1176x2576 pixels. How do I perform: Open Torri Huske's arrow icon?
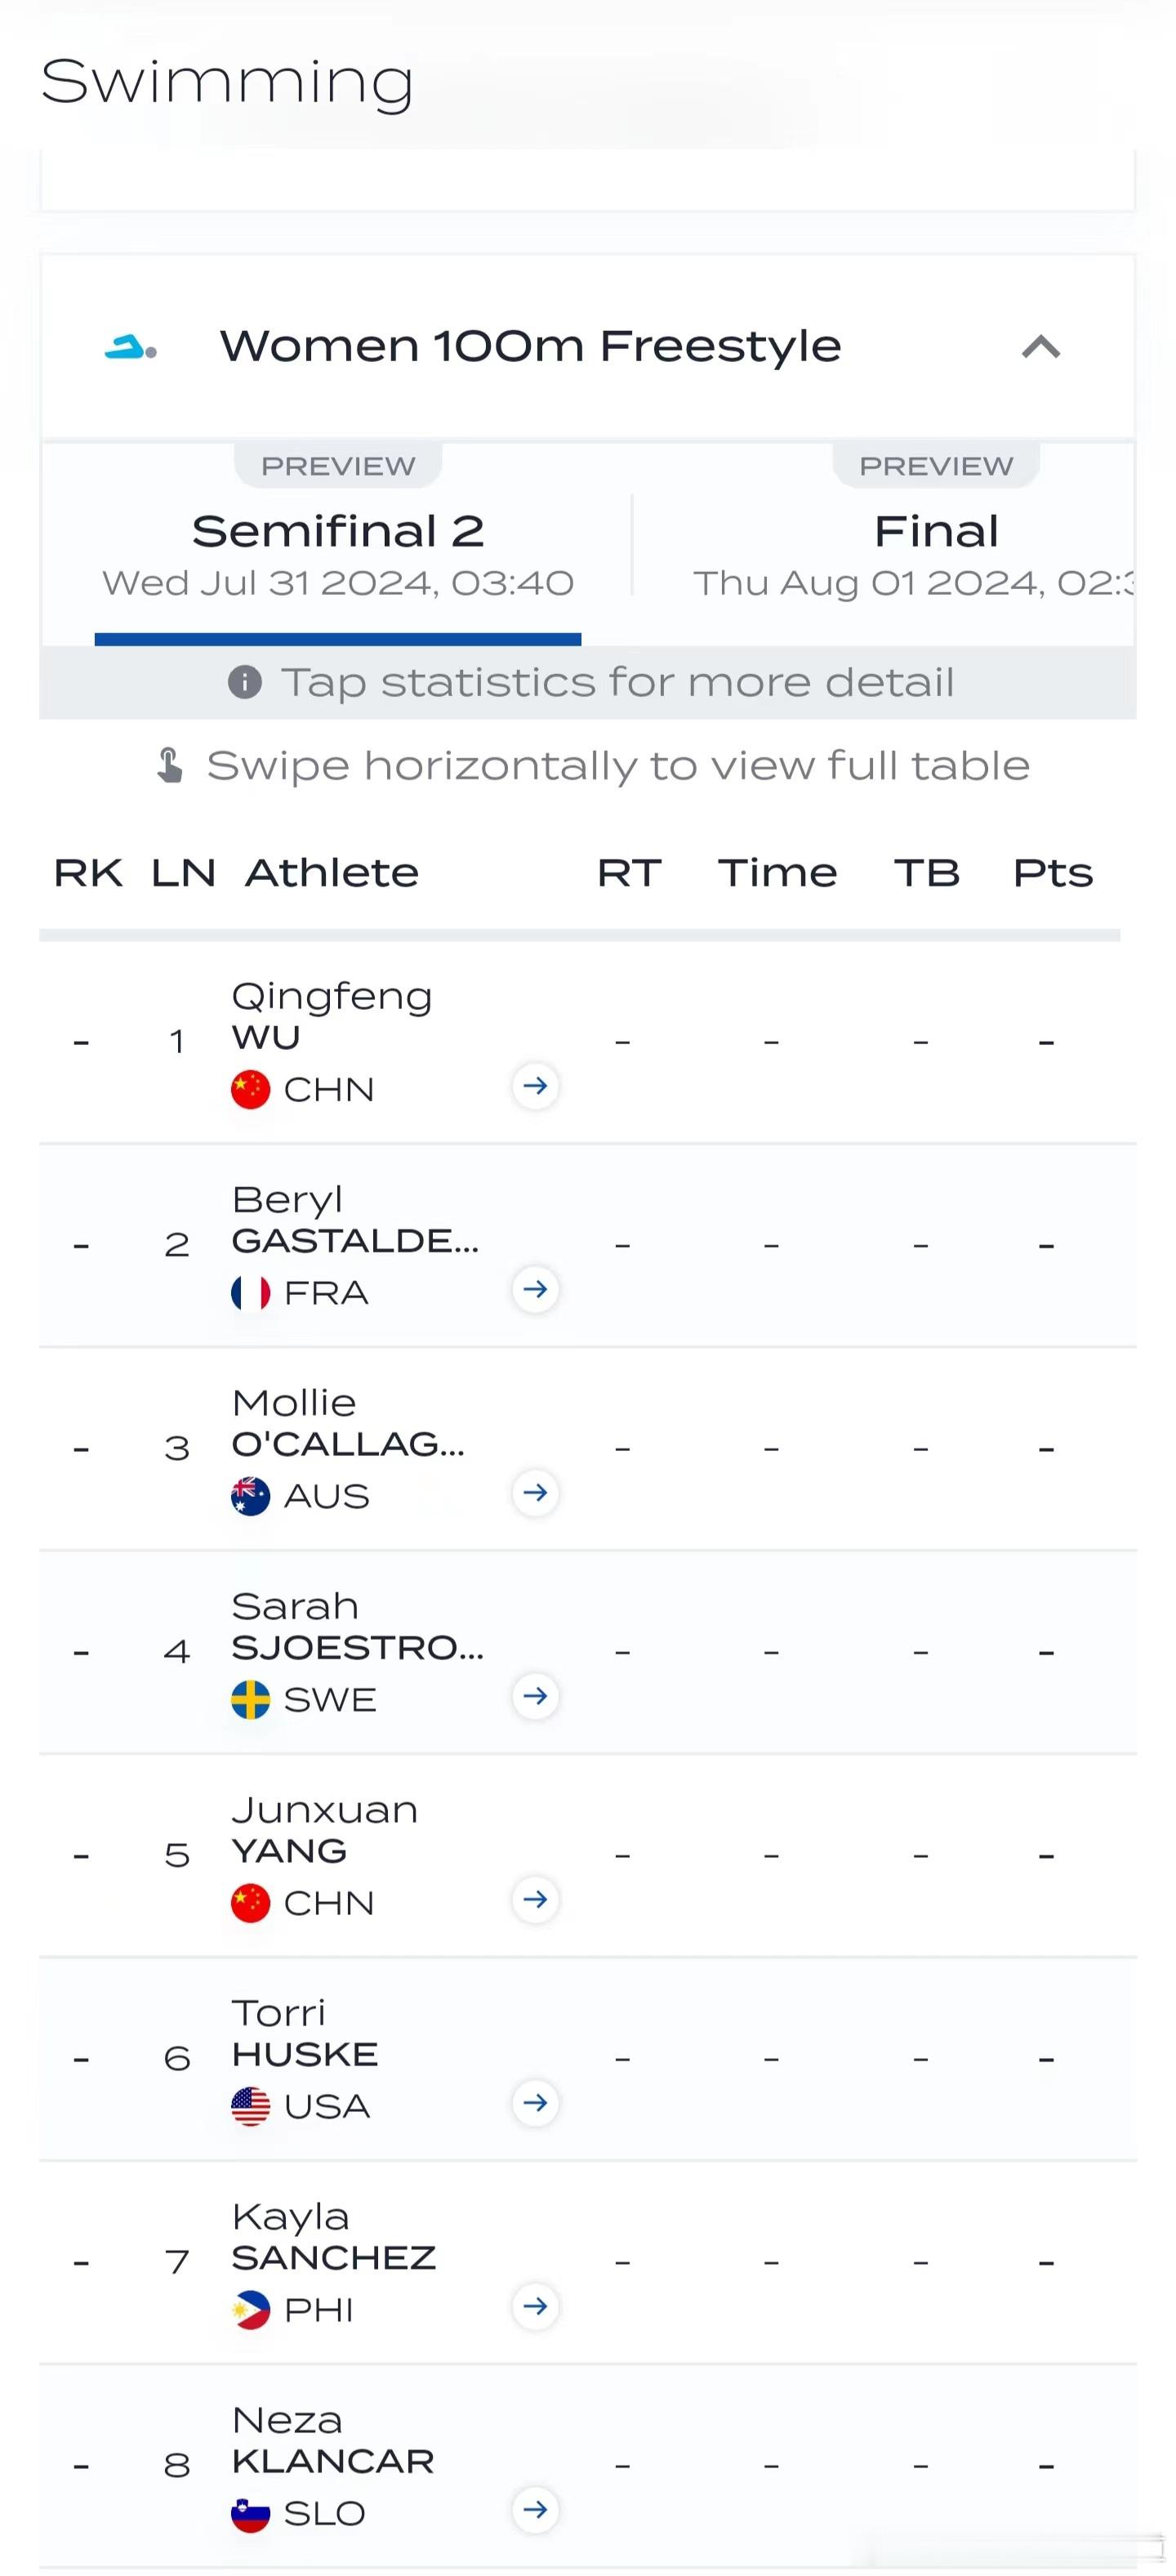pyautogui.click(x=535, y=2103)
